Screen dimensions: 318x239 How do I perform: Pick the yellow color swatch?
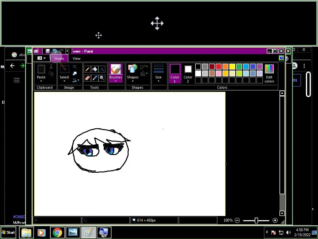coord(232,67)
